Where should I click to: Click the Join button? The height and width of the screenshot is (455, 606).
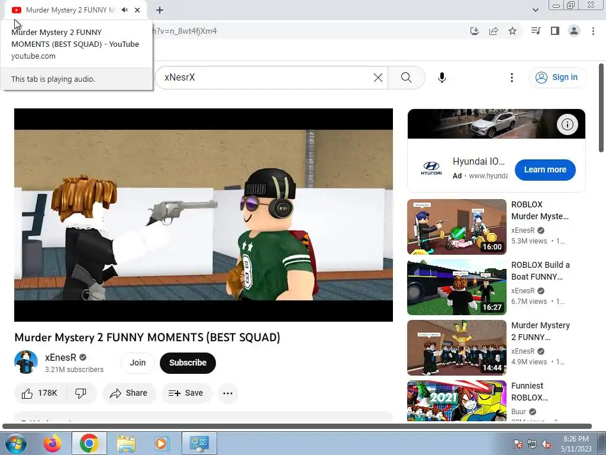pos(137,363)
